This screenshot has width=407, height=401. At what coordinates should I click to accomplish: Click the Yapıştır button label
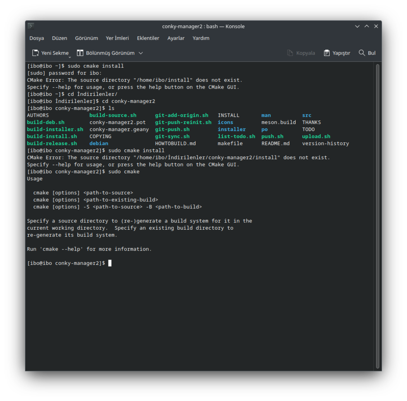[x=341, y=53]
